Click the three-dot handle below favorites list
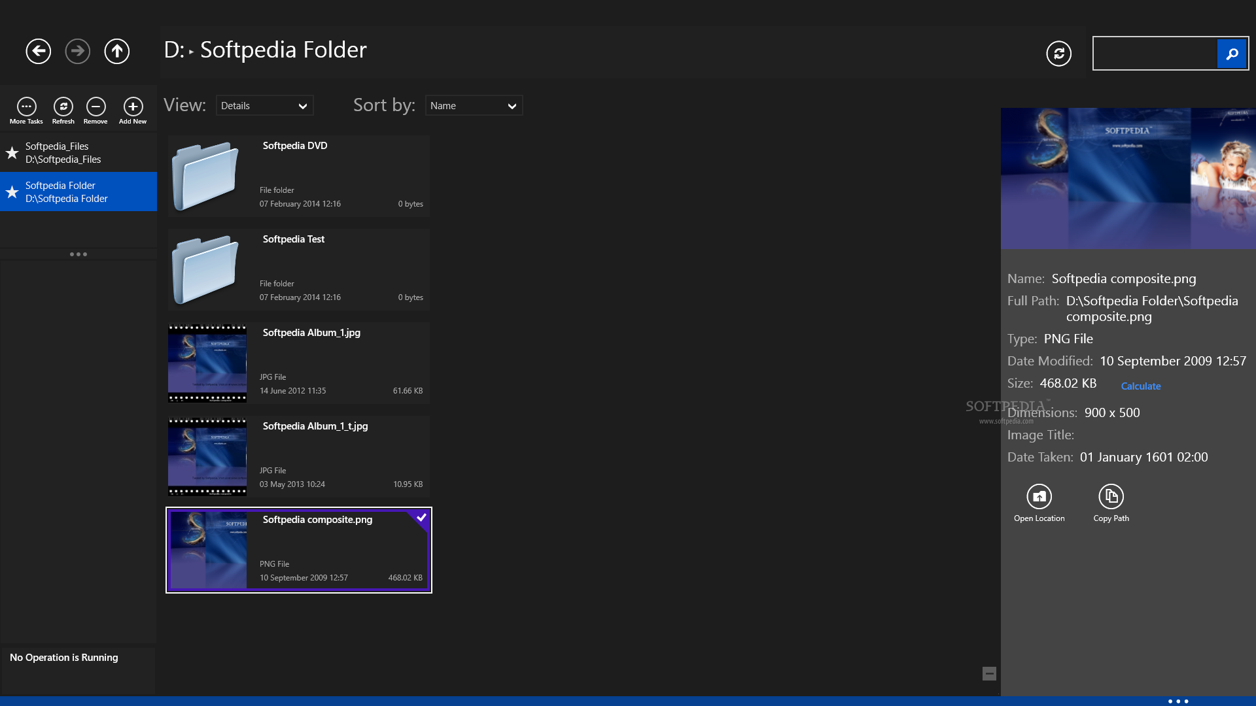 [x=78, y=254]
